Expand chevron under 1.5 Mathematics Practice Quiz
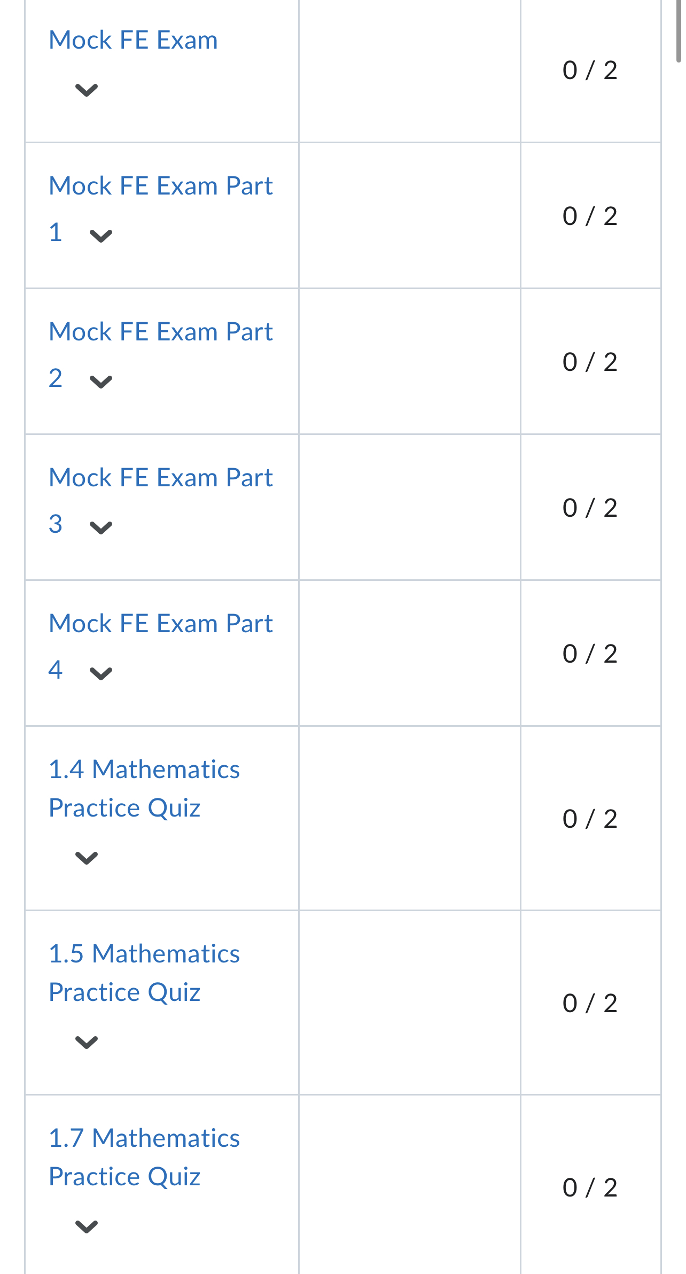Viewport: 686px width, 1274px height. [87, 1042]
